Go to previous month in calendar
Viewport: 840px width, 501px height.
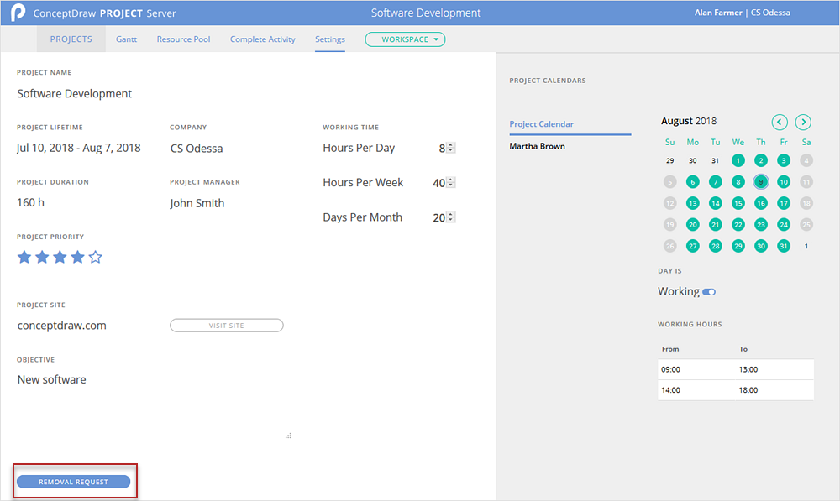point(780,122)
